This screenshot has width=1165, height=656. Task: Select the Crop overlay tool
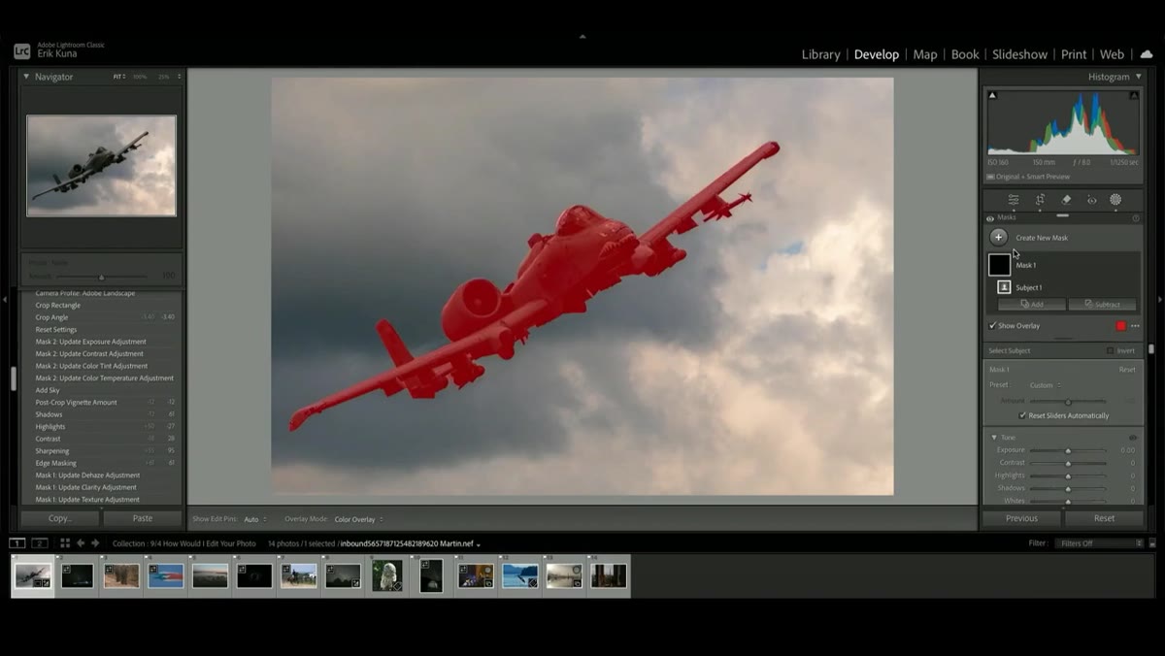1040,200
